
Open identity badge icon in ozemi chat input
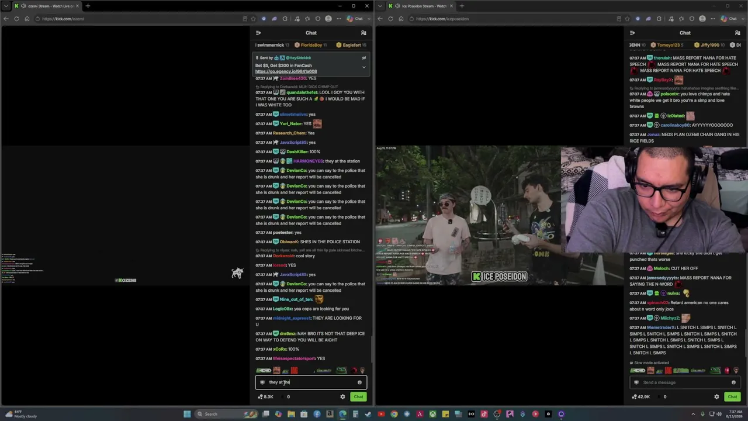coord(262,382)
